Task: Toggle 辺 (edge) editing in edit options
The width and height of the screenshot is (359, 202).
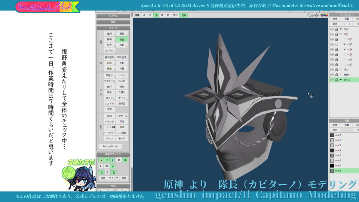Action: [107, 172]
